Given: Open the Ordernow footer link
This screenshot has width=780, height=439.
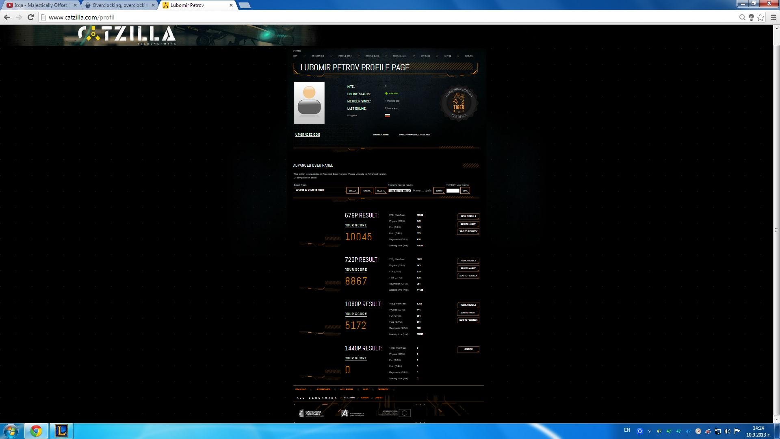Looking at the screenshot, I should pyautogui.click(x=383, y=389).
